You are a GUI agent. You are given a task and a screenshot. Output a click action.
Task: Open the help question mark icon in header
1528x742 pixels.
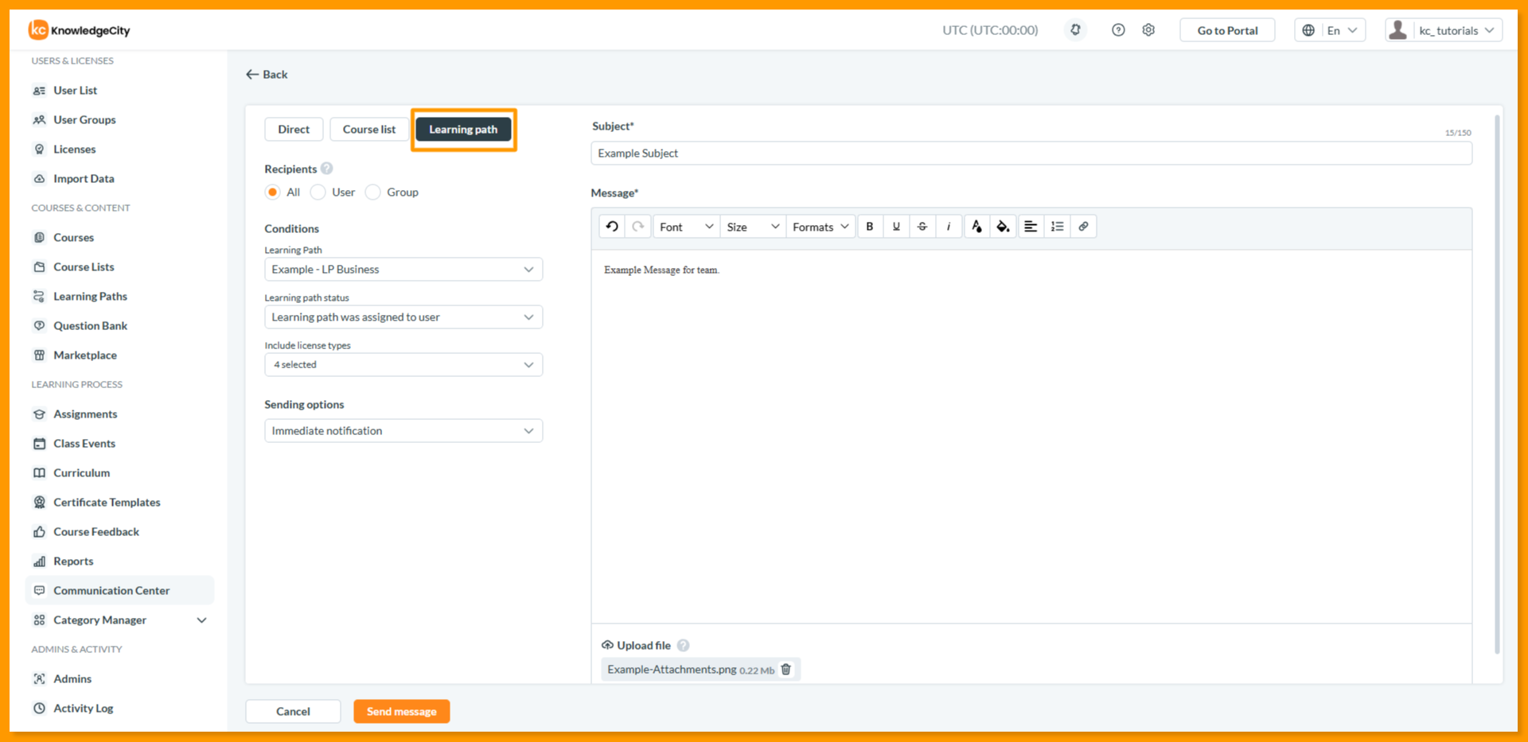point(1118,30)
